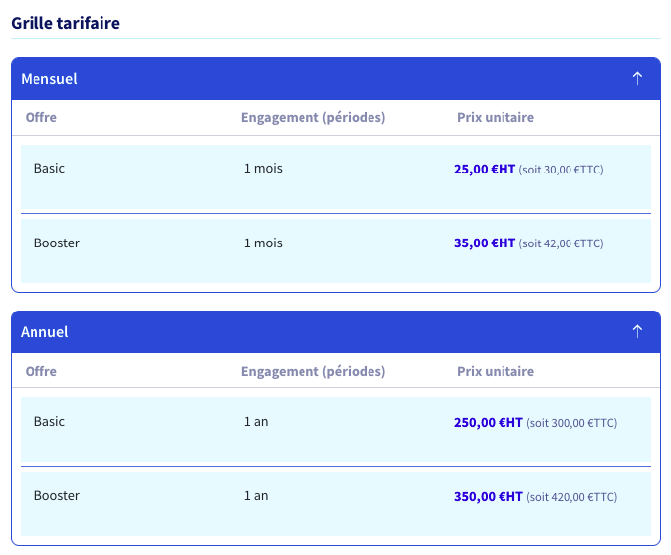Select the Booster annual offer row
The height and width of the screenshot is (555, 671).
[336, 504]
